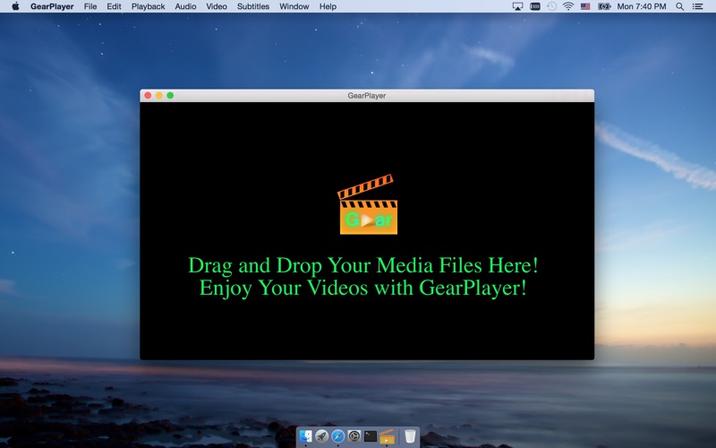Open Notification Center list icon

tap(698, 6)
